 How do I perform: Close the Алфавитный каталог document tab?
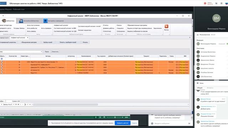coord(27,38)
